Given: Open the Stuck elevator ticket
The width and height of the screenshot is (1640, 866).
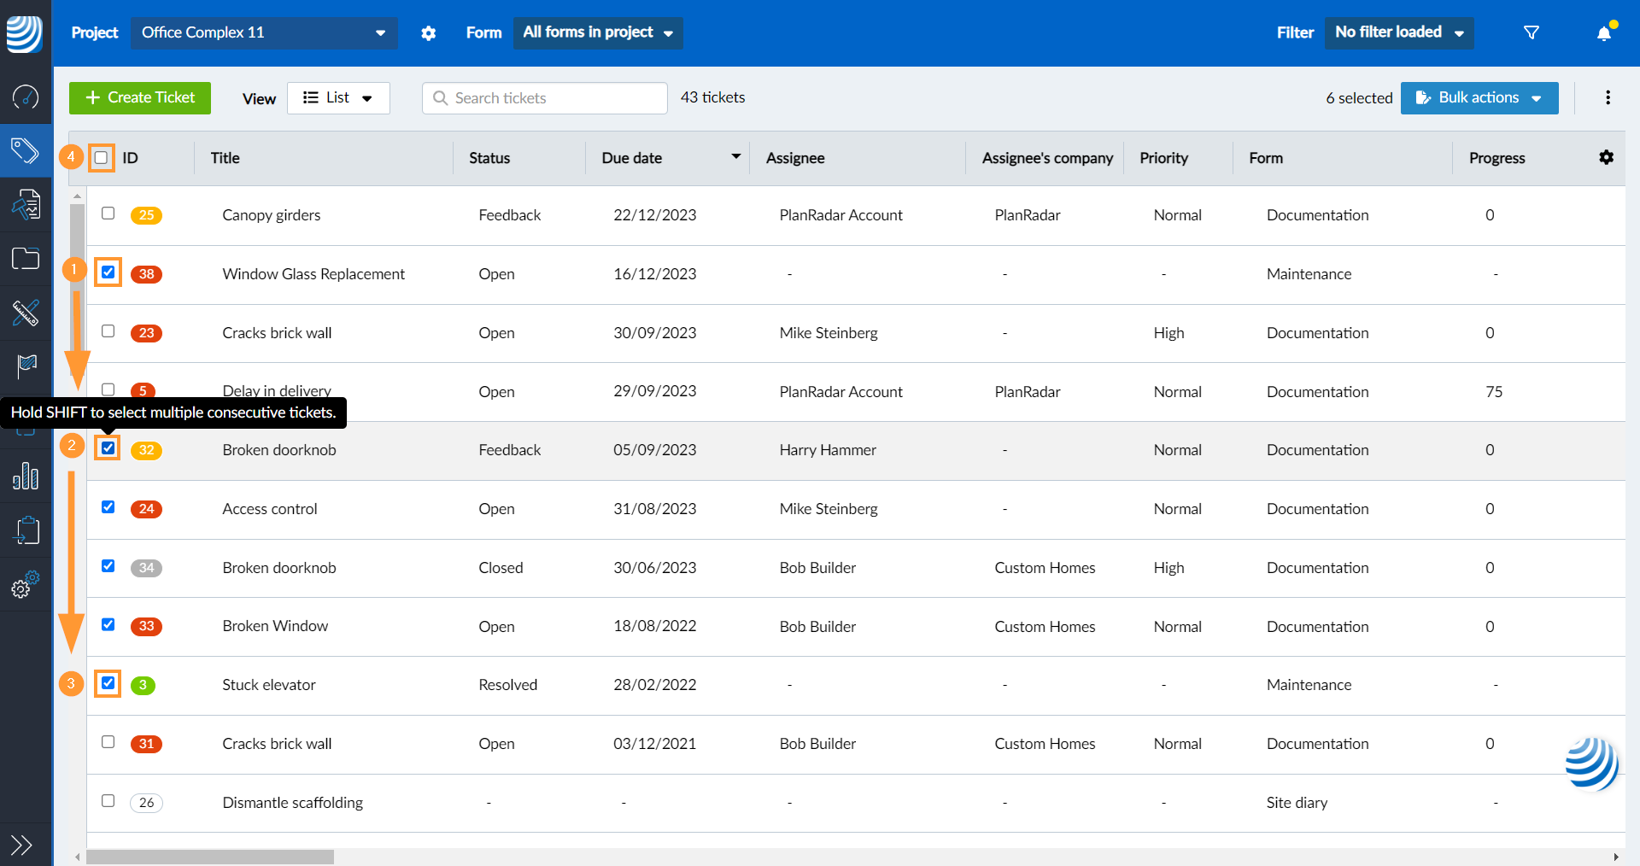Looking at the screenshot, I should click(268, 685).
